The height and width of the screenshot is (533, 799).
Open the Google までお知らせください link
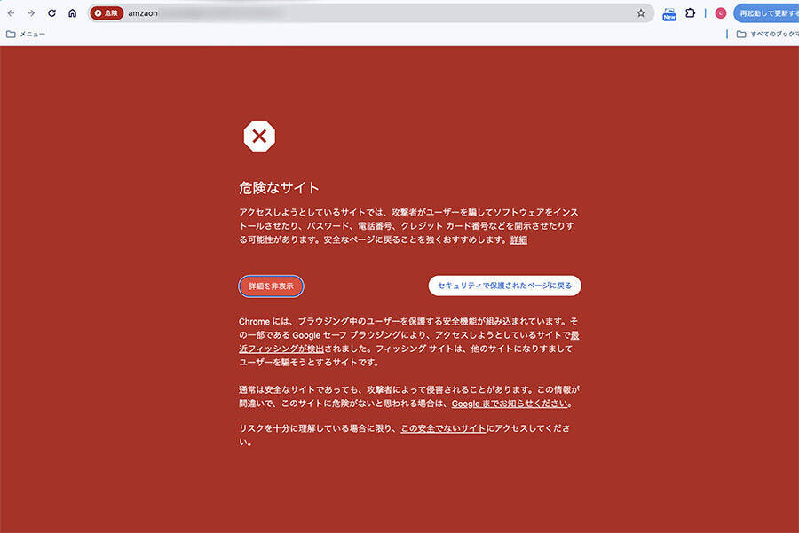[510, 404]
